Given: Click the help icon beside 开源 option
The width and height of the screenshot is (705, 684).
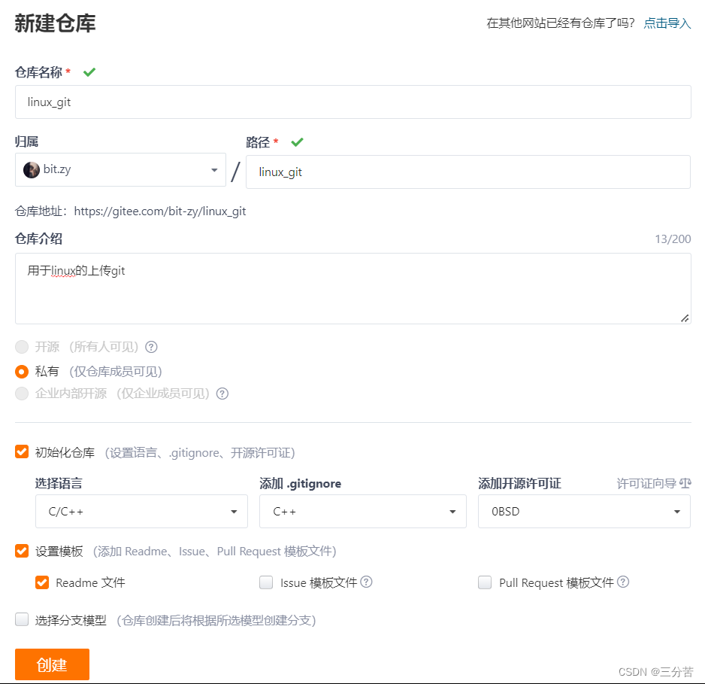Looking at the screenshot, I should click(152, 347).
